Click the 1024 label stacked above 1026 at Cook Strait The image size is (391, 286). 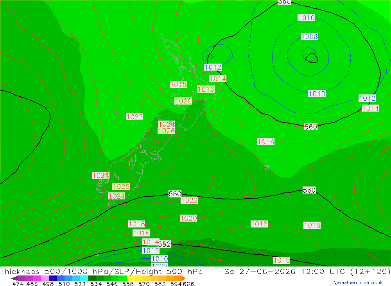[166, 124]
